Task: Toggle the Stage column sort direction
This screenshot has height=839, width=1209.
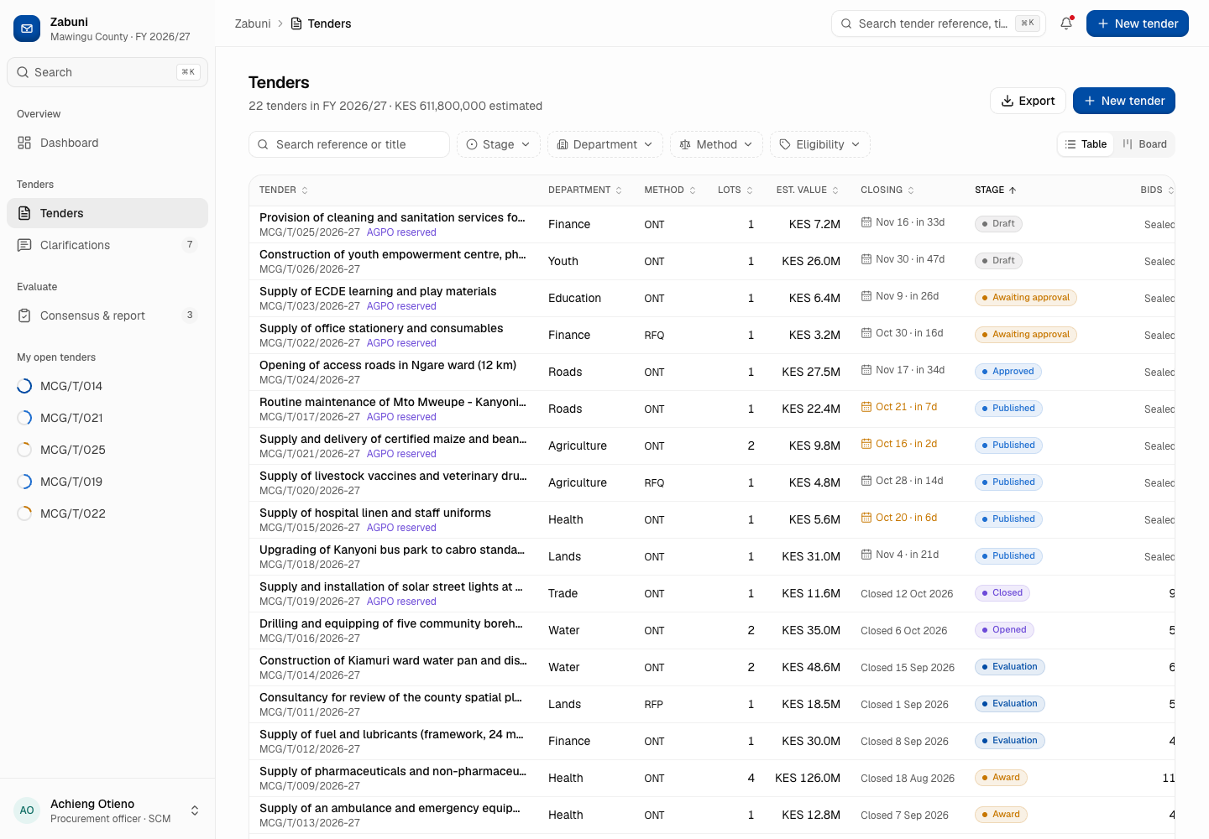Action: [x=996, y=190]
